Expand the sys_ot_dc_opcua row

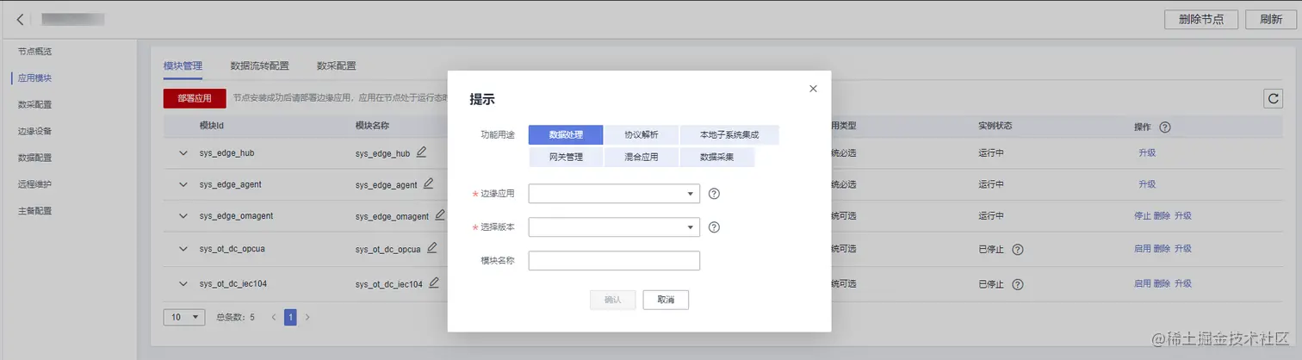pyautogui.click(x=183, y=249)
